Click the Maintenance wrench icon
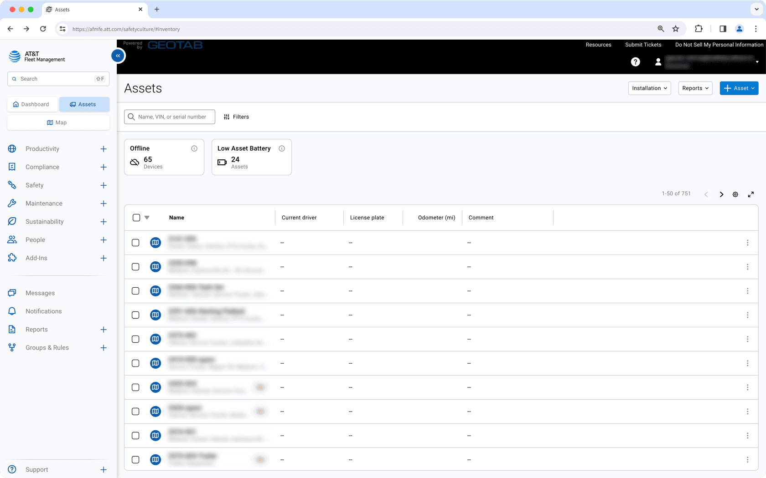Screen dimensions: 766x478 pyautogui.click(x=12, y=203)
